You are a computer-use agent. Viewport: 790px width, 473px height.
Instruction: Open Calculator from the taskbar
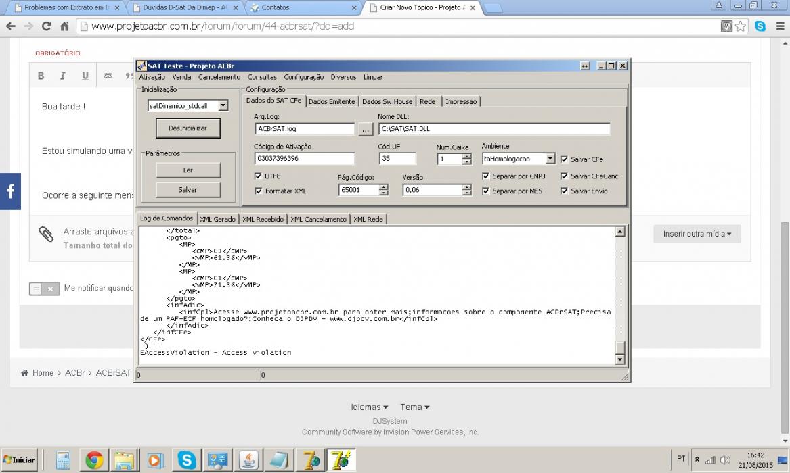pos(63,460)
